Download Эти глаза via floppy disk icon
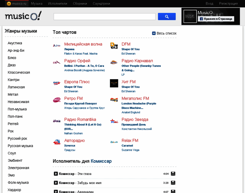245x193 pixels. (173, 174)
